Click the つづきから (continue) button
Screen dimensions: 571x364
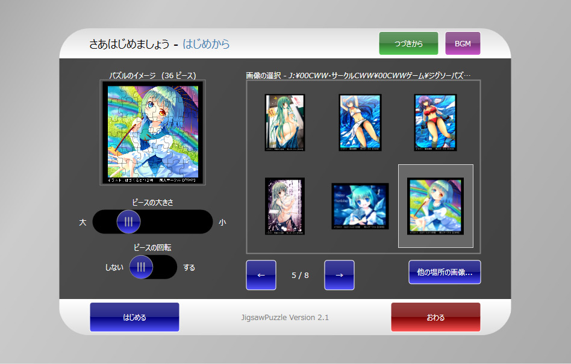(x=408, y=43)
